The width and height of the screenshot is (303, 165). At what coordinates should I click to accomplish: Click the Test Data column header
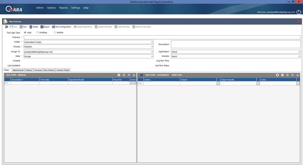click(x=54, y=80)
